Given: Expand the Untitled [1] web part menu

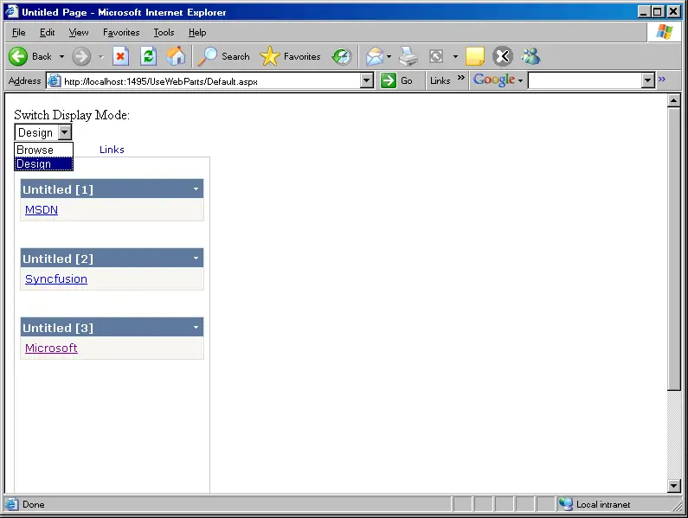Looking at the screenshot, I should coord(196,189).
